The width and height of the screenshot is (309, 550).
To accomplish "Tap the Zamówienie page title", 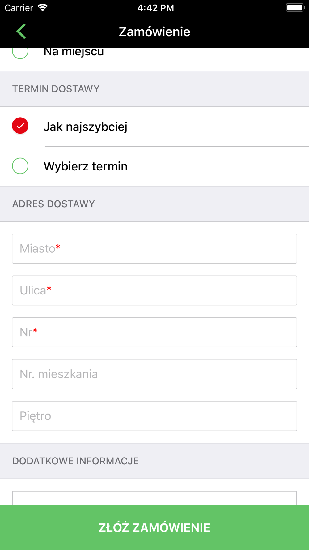I will 154,32.
